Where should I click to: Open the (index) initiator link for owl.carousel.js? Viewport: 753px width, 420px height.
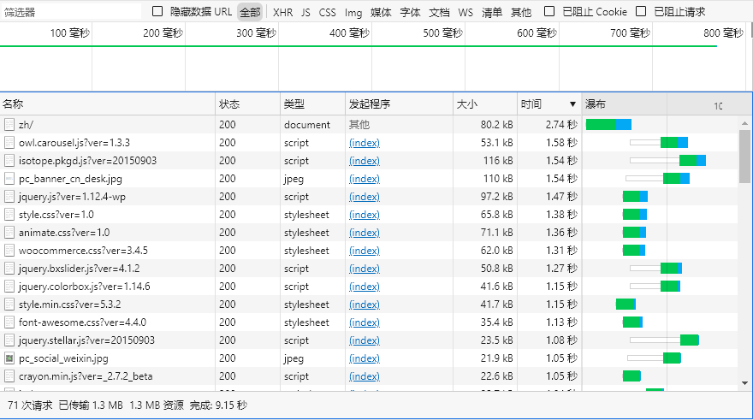(x=364, y=142)
